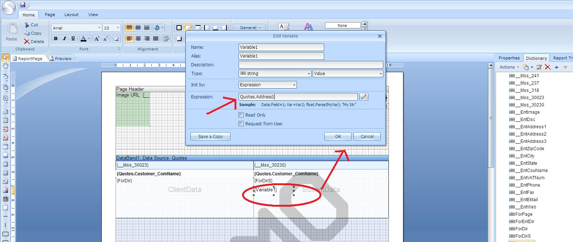Switch to the Layout ribbon tab
This screenshot has width=573, height=242.
click(71, 15)
